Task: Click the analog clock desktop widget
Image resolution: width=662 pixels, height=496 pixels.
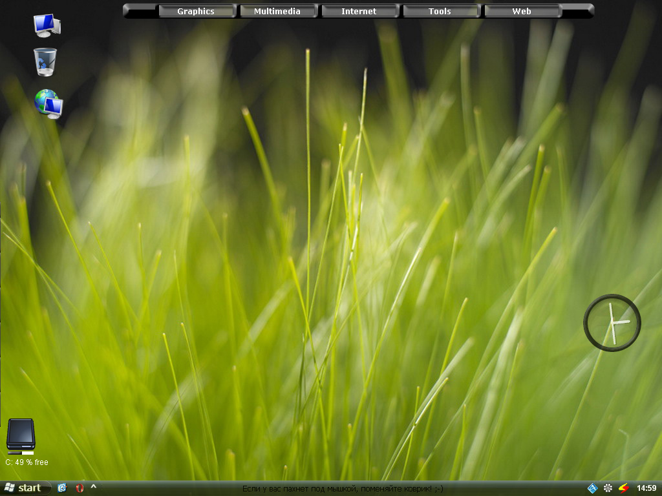Action: 612,323
